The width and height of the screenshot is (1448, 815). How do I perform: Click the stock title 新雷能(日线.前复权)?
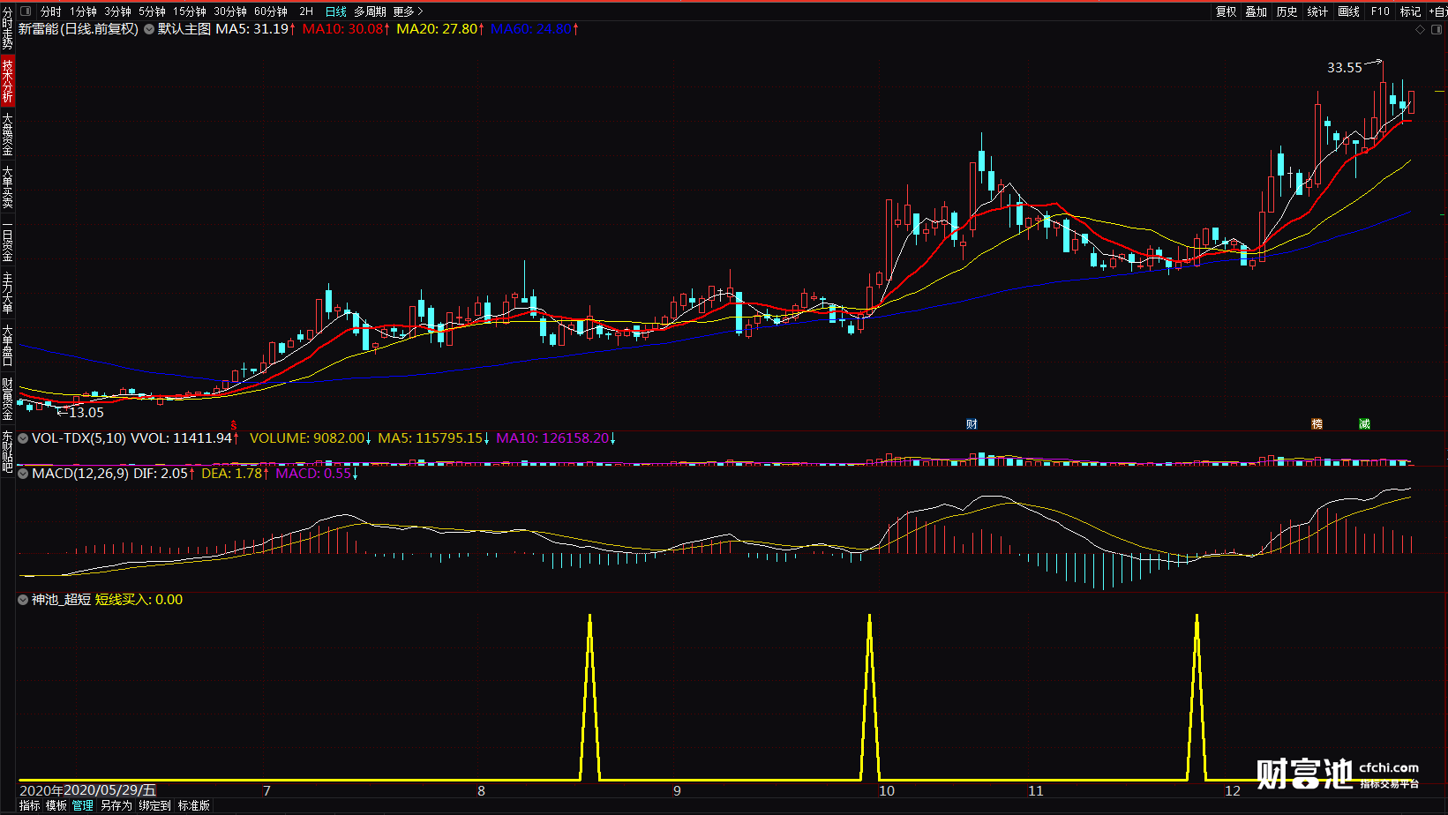coord(79,29)
